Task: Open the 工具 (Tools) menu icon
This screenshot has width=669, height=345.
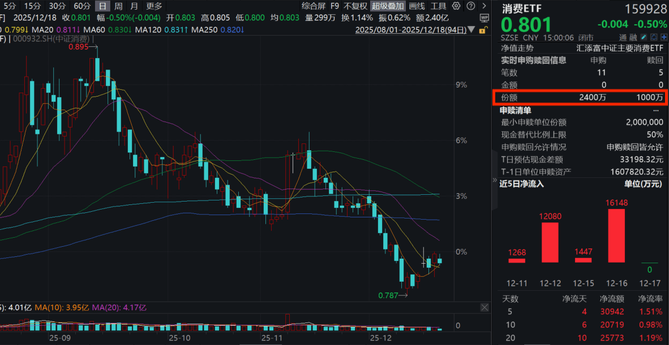Action: [439, 6]
